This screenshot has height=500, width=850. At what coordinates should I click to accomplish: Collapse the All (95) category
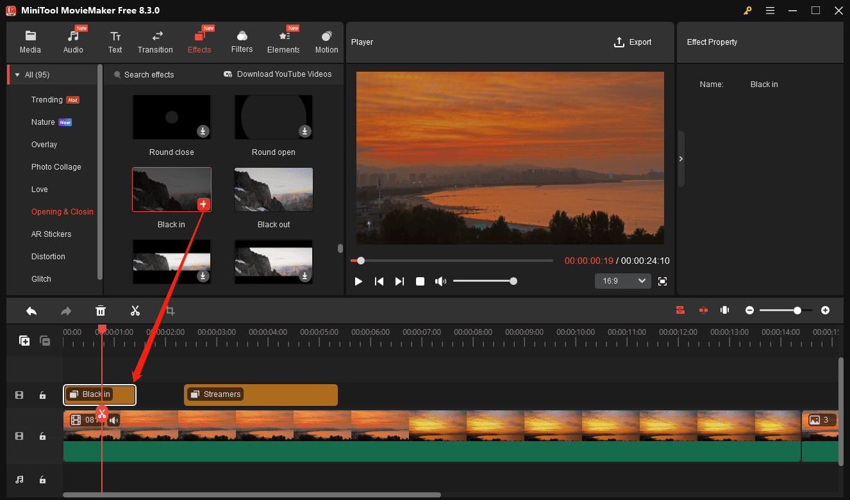pyautogui.click(x=17, y=75)
